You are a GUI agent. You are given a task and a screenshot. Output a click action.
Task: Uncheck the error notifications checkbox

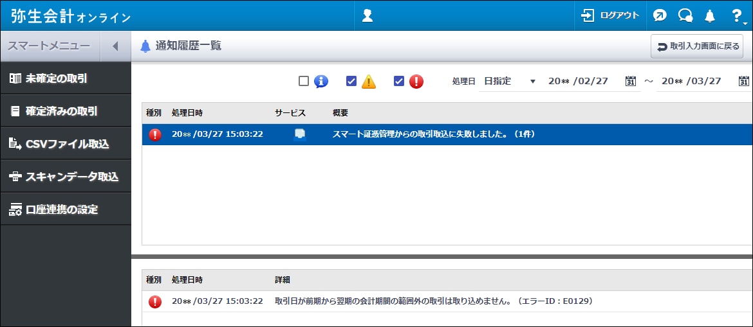398,81
